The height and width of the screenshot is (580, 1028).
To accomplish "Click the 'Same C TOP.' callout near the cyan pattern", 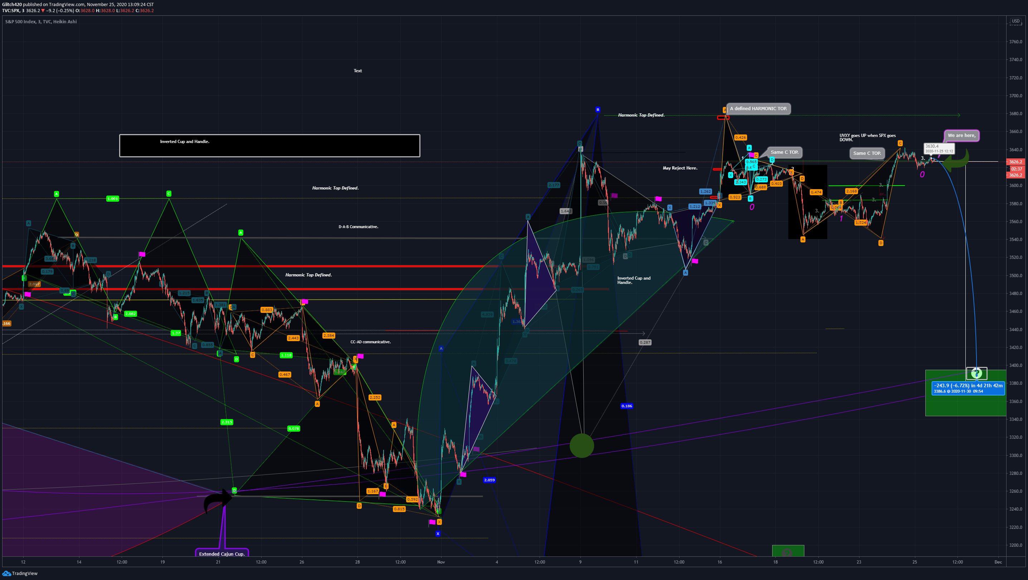I will [784, 152].
